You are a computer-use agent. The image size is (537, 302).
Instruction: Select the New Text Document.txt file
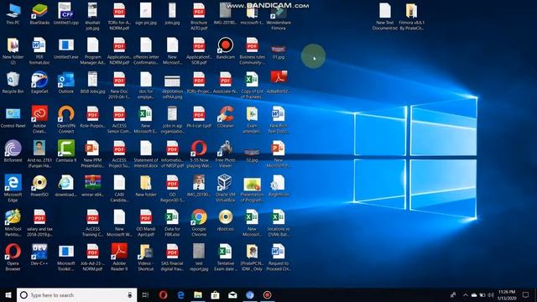point(385,17)
